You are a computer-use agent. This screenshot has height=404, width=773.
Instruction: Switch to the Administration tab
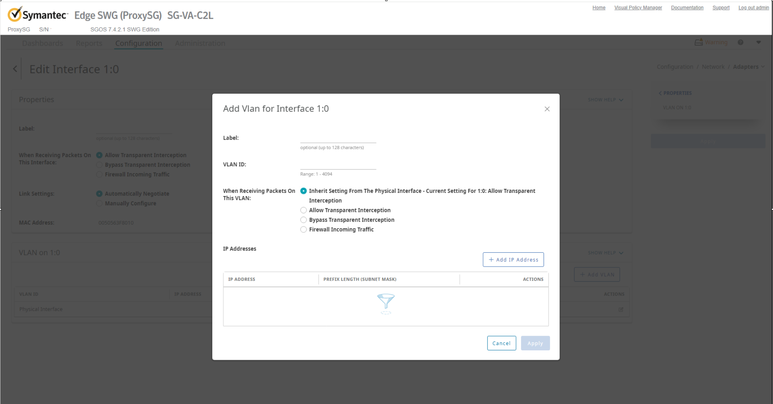point(200,43)
